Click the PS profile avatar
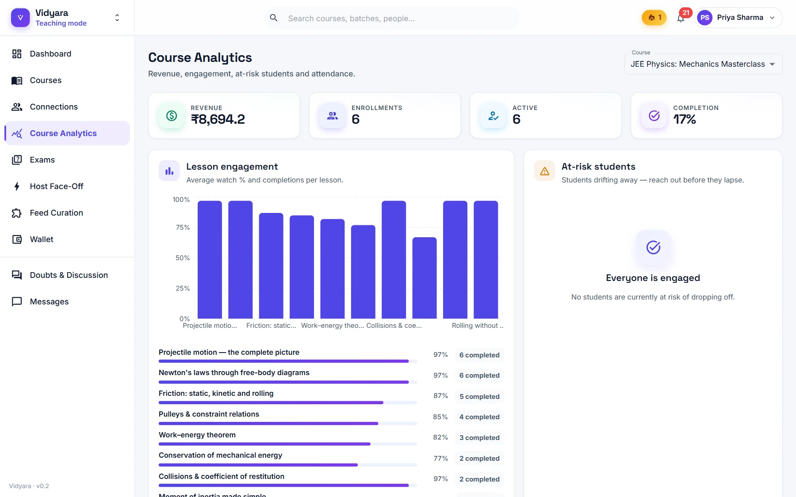The width and height of the screenshot is (796, 497). [x=705, y=18]
